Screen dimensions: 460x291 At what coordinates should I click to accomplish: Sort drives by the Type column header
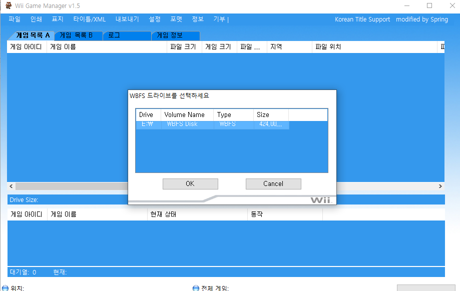tap(234, 115)
